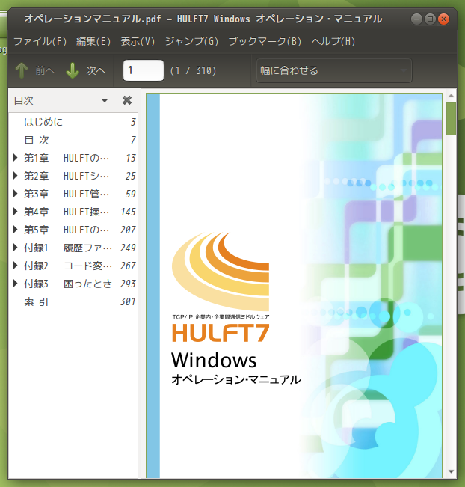465x487 pixels.
Task: Click the green down arrow Next page icon
Action: pyautogui.click(x=73, y=70)
